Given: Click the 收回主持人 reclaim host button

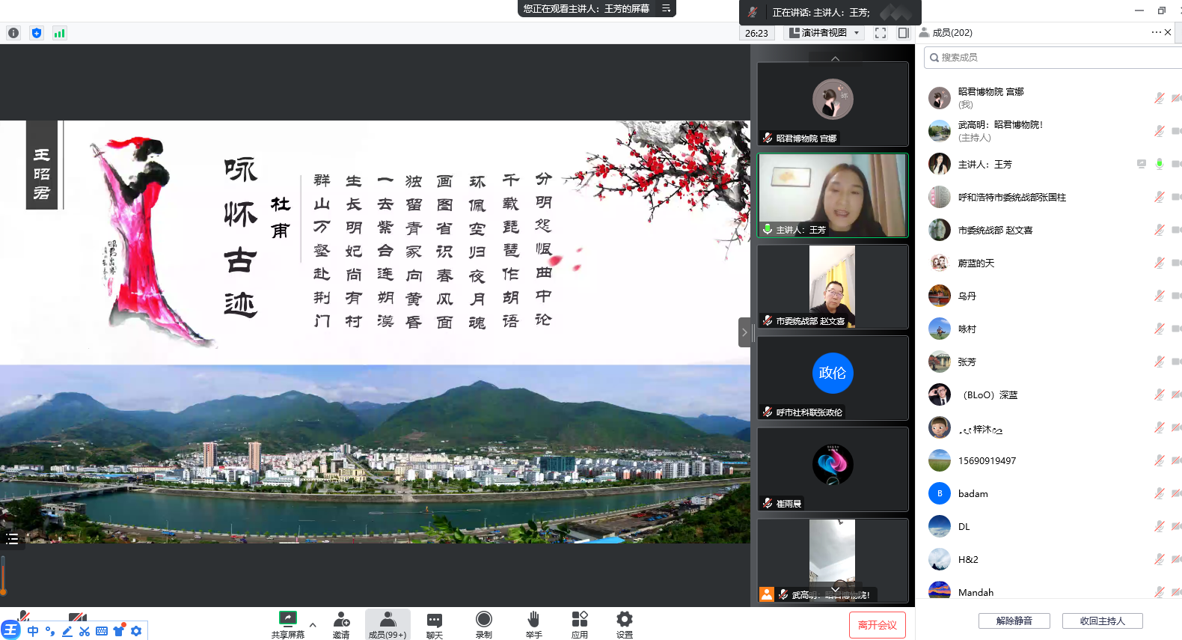Looking at the screenshot, I should tap(1103, 621).
